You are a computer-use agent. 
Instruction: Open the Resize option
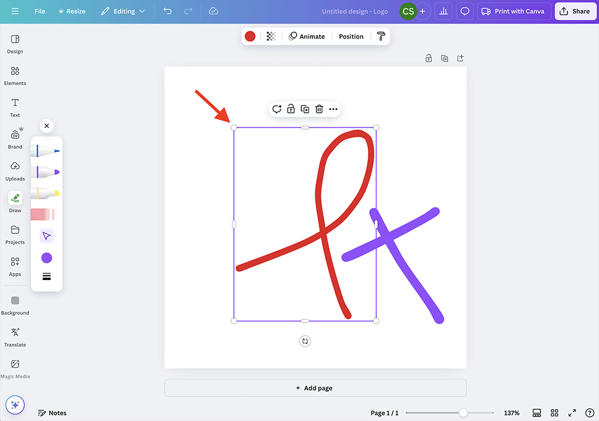point(72,11)
